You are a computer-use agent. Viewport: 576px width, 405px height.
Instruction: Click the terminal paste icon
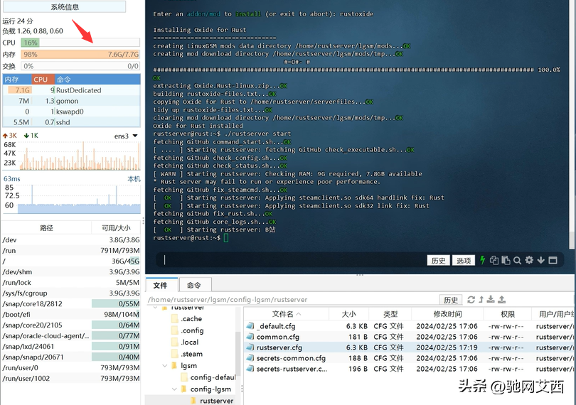click(x=506, y=260)
